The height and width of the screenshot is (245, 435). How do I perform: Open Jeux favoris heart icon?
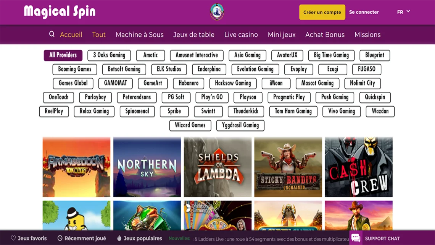13,238
